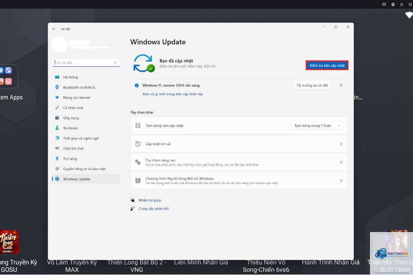
Task: Minimize the Cài đặt window
Action: [325, 27]
